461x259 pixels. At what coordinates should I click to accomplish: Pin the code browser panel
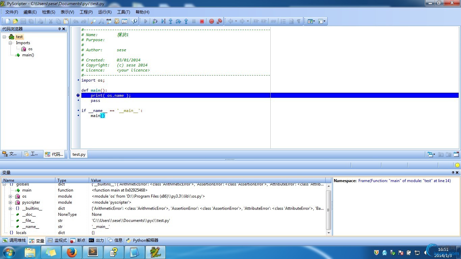[59, 29]
